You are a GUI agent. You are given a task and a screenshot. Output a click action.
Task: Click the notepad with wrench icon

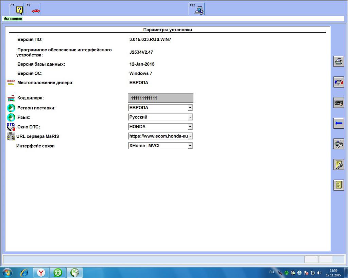pyautogui.click(x=338, y=164)
